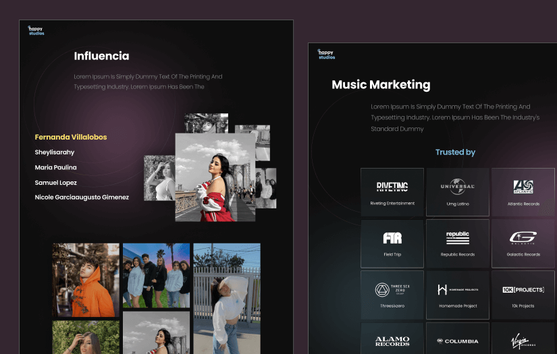Viewport: 557px width, 354px height.
Task: Select the 10k Projects logo card
Action: [x=523, y=295]
